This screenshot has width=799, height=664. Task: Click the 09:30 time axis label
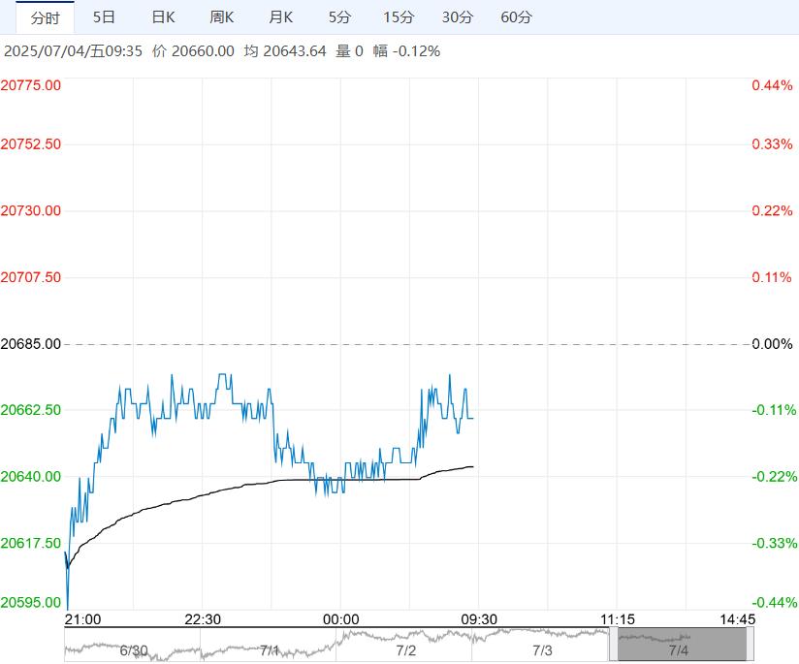(x=479, y=619)
